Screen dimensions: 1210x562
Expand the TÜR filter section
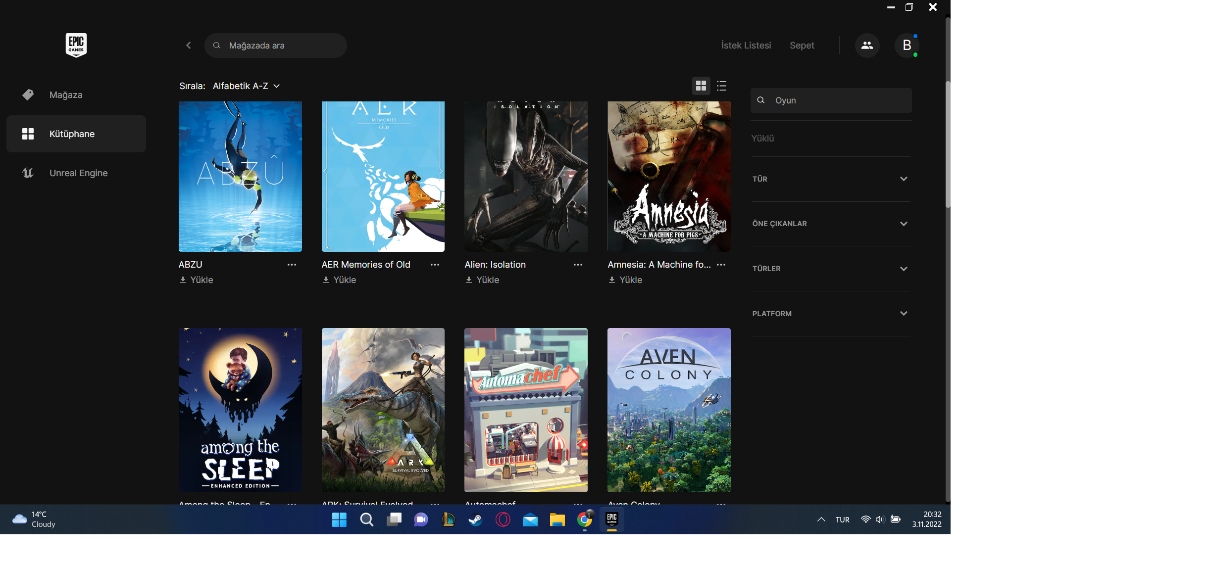(x=831, y=179)
